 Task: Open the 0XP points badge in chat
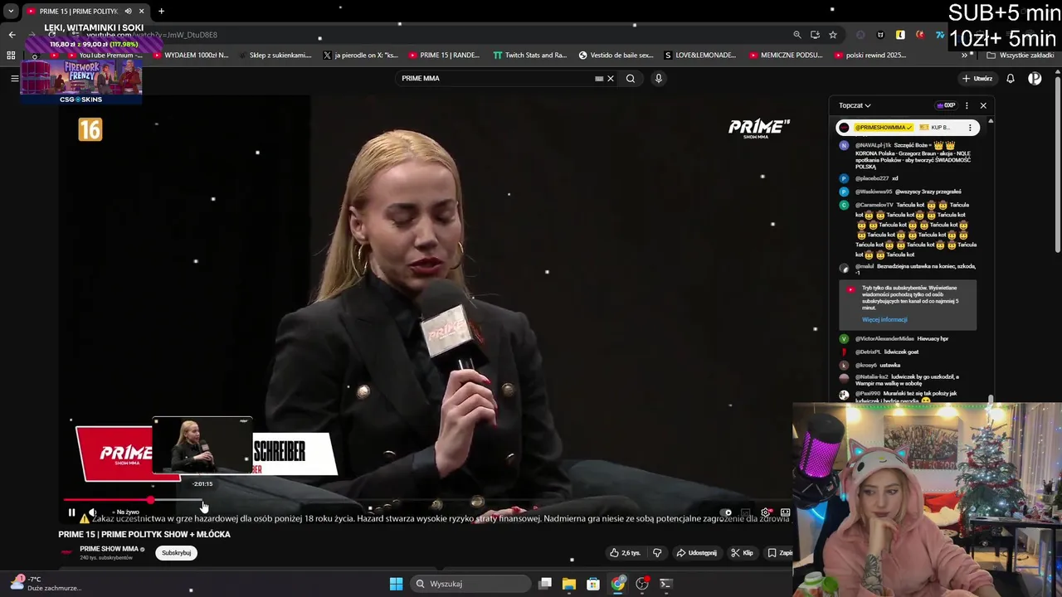pyautogui.click(x=946, y=105)
